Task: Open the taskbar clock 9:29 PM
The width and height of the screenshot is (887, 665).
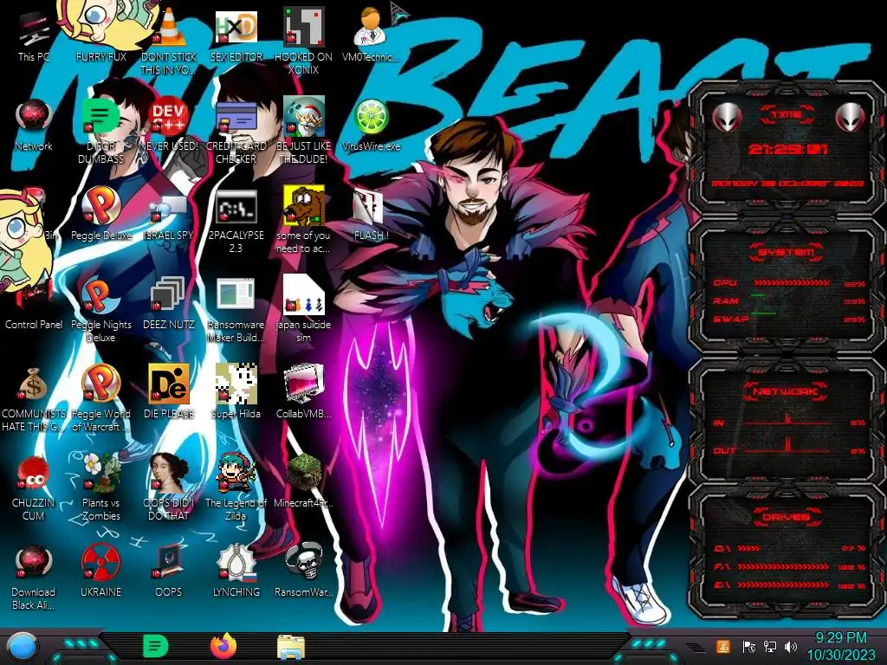Action: (840, 646)
